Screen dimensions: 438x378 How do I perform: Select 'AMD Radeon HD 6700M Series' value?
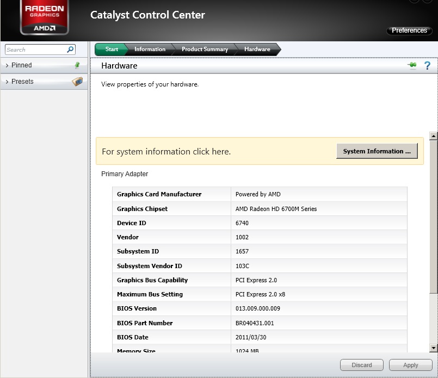point(276,209)
